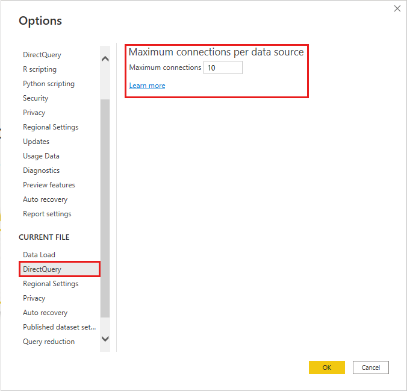Show the Preview features options
Screen dimensions: 407x391
[49, 185]
